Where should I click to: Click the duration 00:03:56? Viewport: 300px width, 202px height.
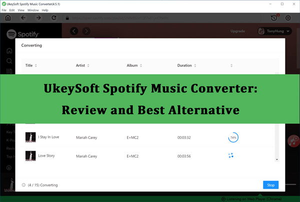tap(184, 156)
